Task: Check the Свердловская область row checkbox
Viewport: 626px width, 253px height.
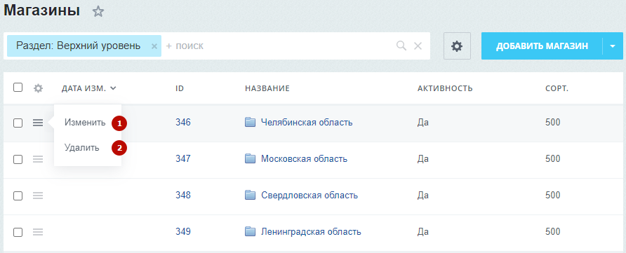Action: pos(18,196)
